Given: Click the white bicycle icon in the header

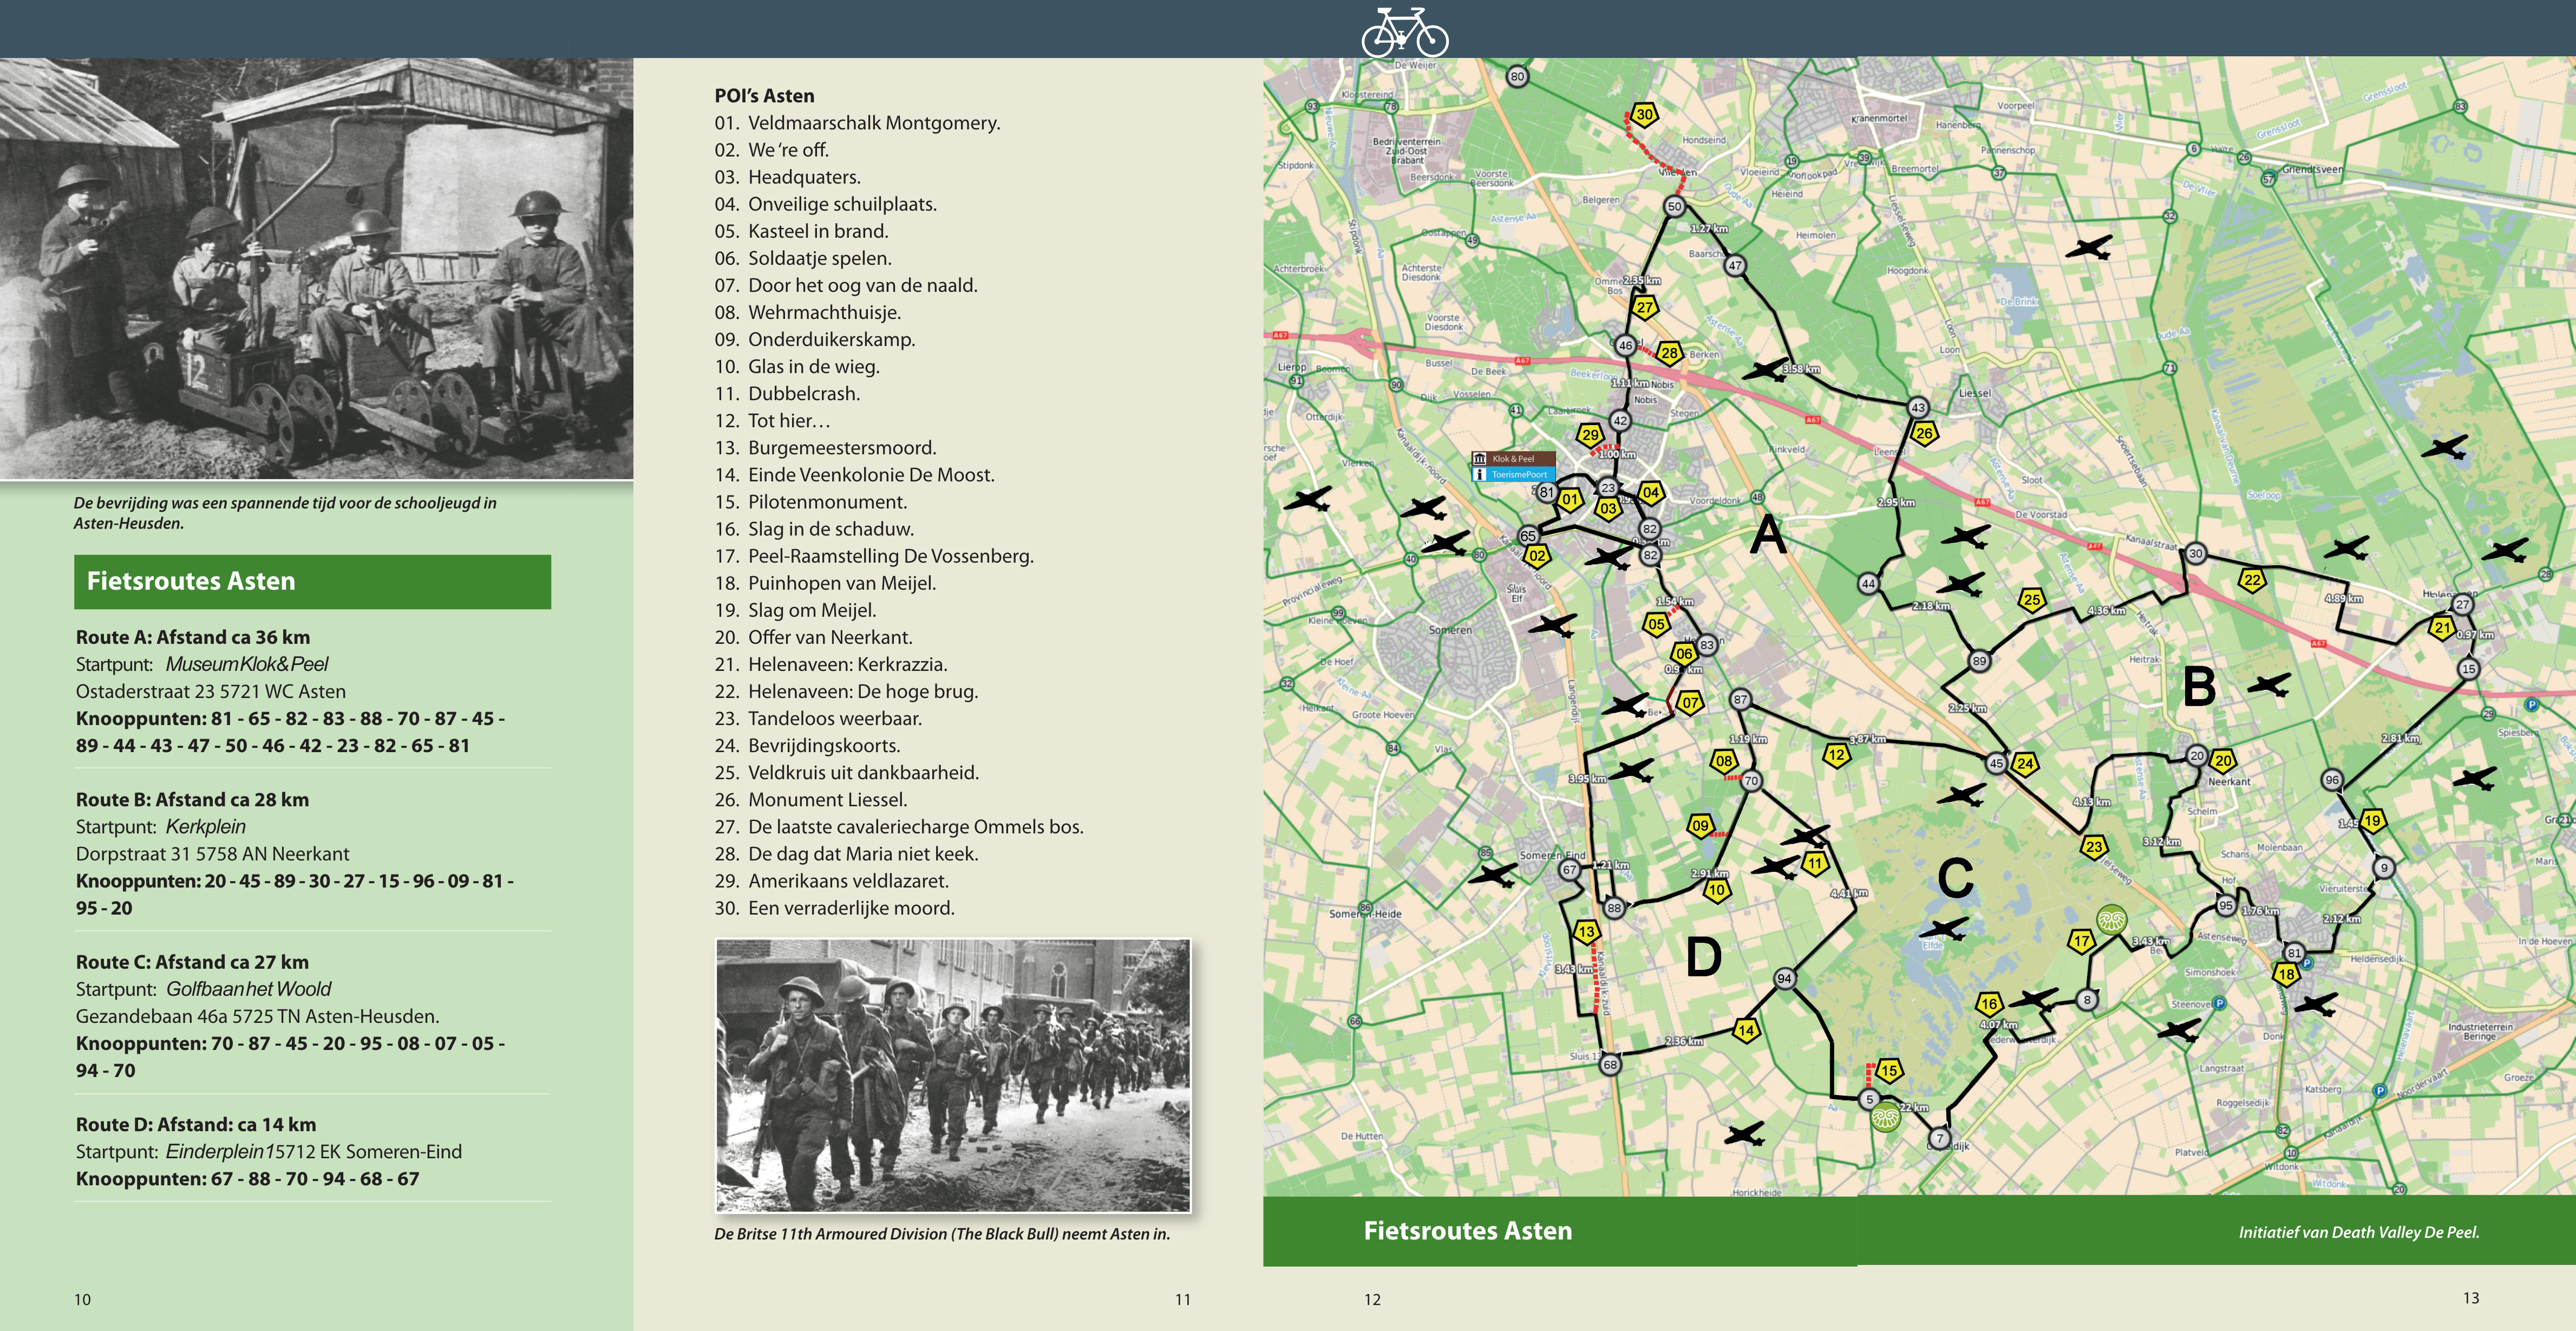Looking at the screenshot, I should pyautogui.click(x=1404, y=32).
